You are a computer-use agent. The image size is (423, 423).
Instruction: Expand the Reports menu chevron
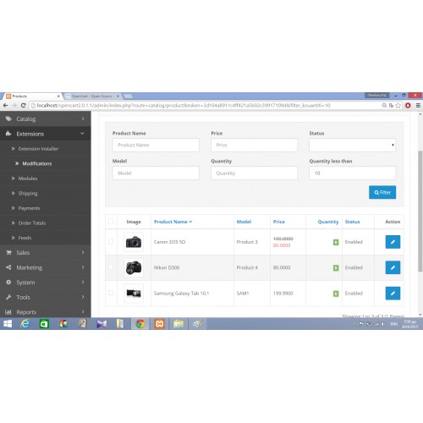click(x=83, y=311)
